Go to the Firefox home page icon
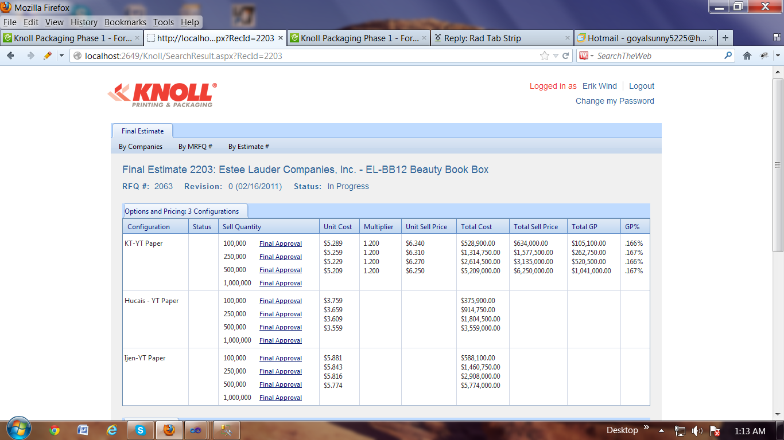 point(747,56)
